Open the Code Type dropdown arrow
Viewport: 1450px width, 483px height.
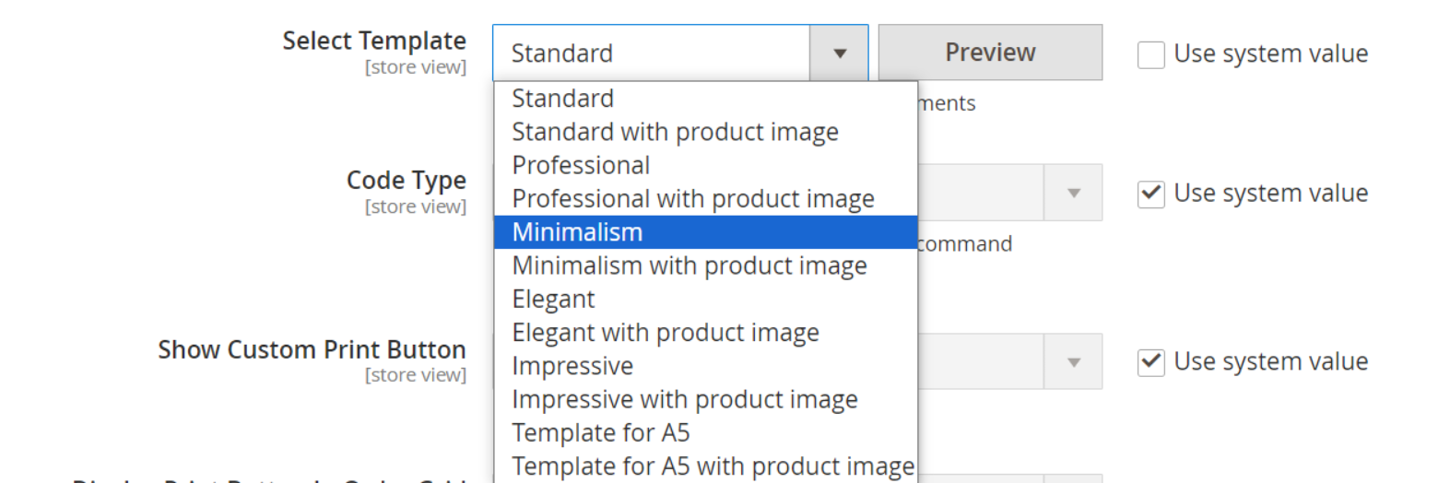[1073, 194]
